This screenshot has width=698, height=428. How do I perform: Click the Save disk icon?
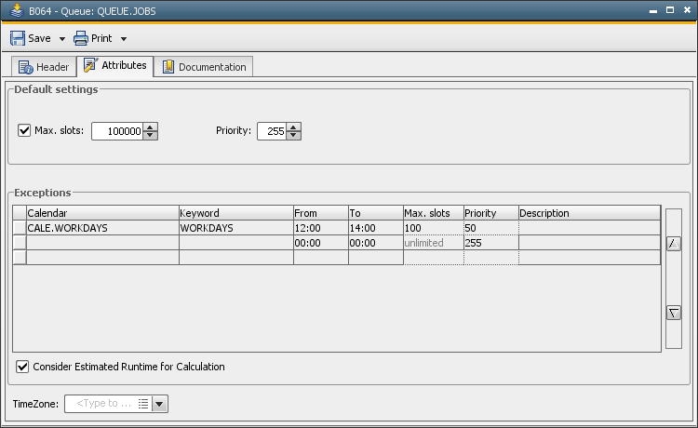[18, 38]
